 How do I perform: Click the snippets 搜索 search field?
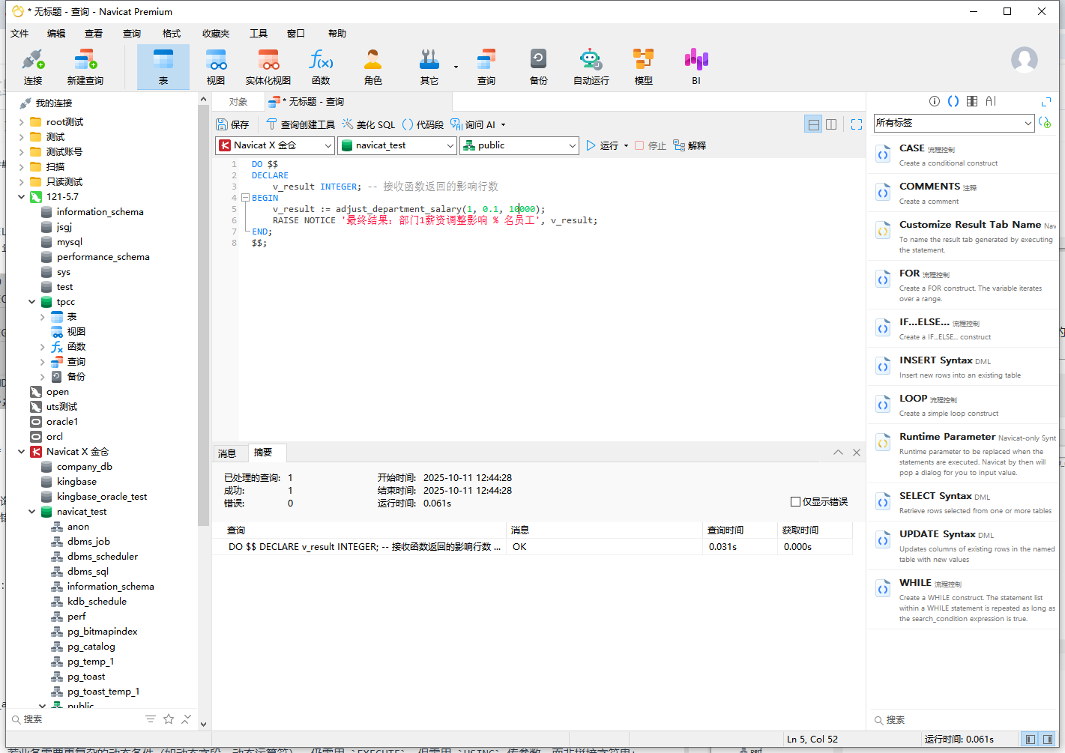963,720
